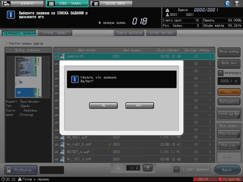Click the red ORU-M status indicator
The image size is (243, 182).
205,179
